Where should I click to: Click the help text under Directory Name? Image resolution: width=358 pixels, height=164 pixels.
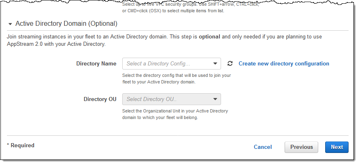pyautogui.click(x=177, y=79)
